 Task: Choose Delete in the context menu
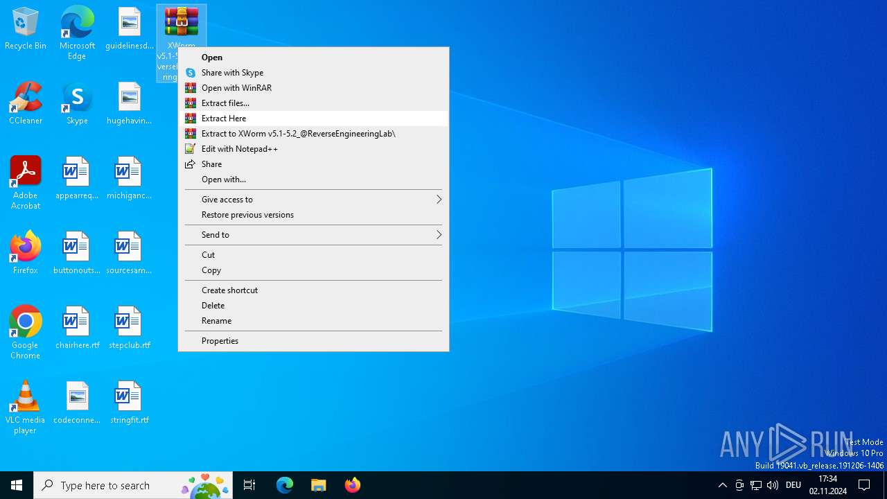click(313, 306)
